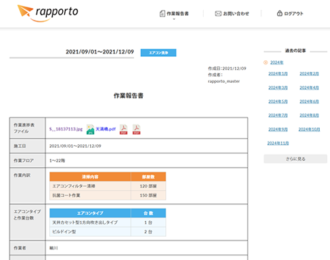This screenshot has width=330, height=260.
Task: Select the title date 2021/09/01〜2021/12/09
Action: coord(100,52)
